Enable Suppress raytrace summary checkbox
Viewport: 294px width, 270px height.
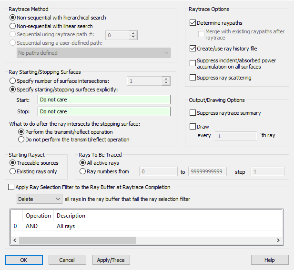coord(193,113)
